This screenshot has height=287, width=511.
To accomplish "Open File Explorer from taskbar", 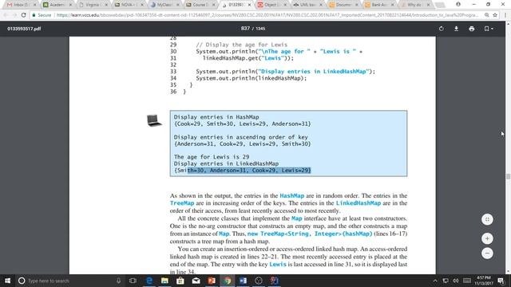I will pyautogui.click(x=164, y=281).
